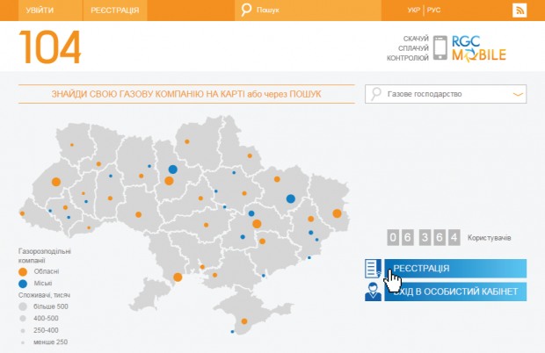Click the phone icon next to RGC Mobile
Viewport: 545px width, 353px height.
[x=440, y=47]
